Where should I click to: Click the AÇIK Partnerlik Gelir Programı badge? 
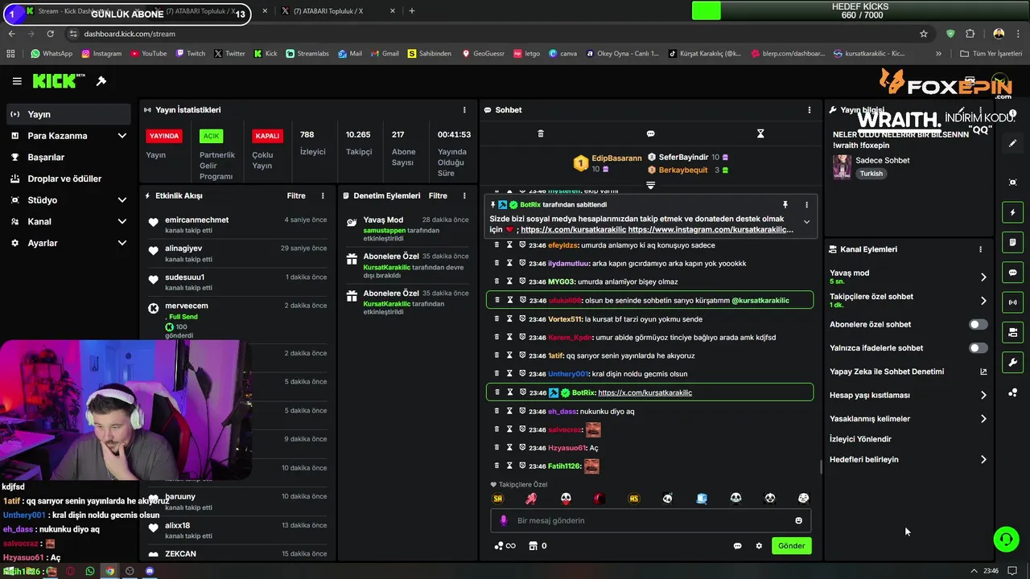[x=211, y=136]
